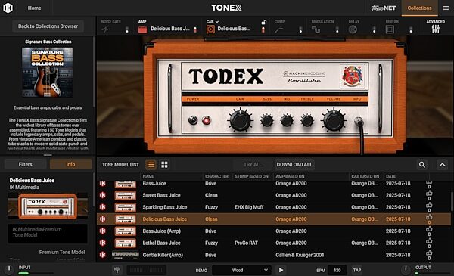Toggle Delay module power switch
Viewport: 454px width, 276px height.
[374, 29]
